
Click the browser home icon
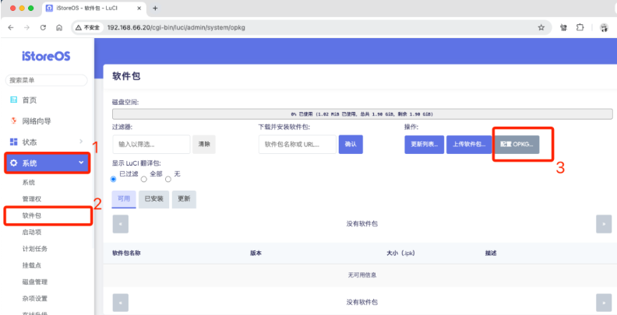59,26
